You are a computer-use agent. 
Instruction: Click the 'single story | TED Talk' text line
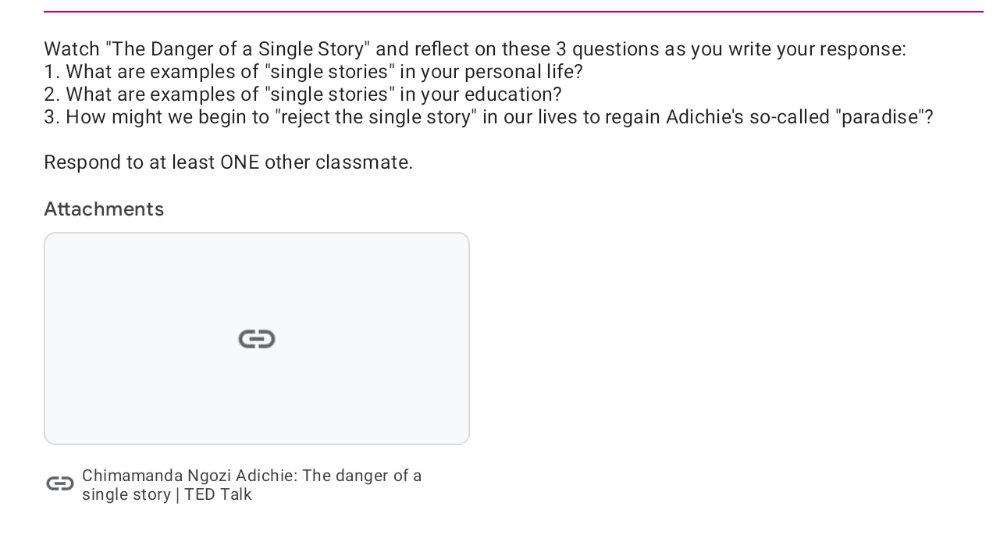pyautogui.click(x=167, y=494)
